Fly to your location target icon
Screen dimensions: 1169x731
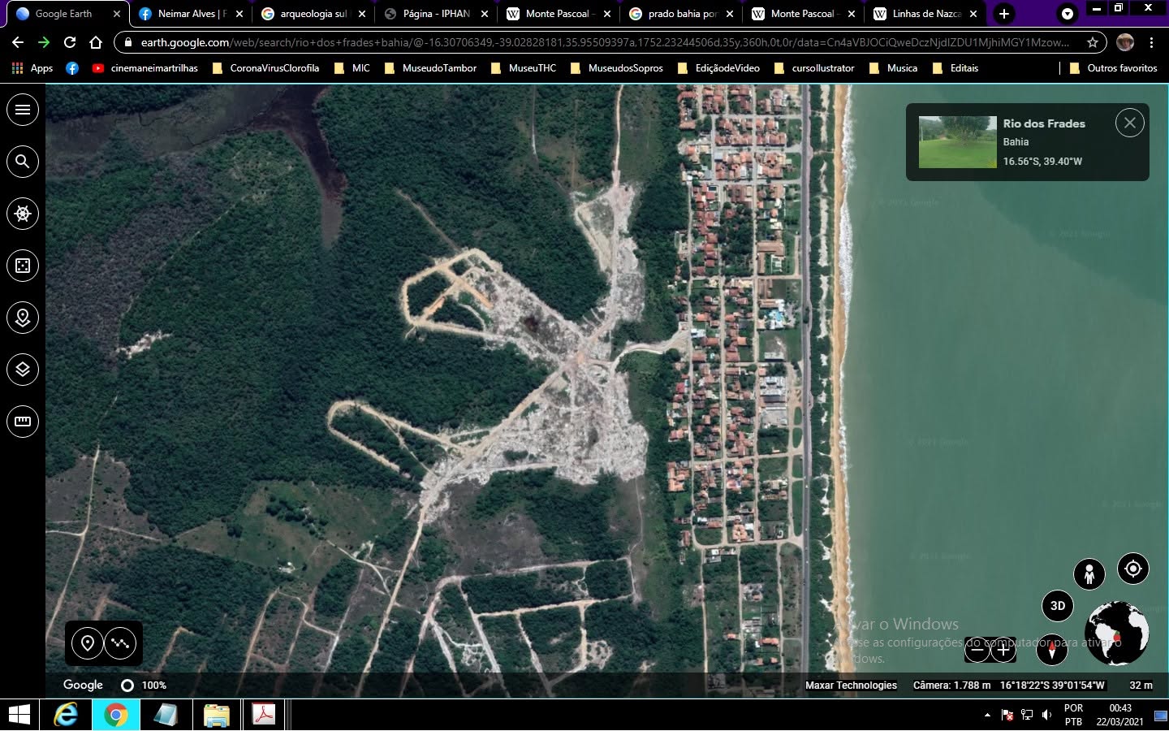click(x=1133, y=569)
